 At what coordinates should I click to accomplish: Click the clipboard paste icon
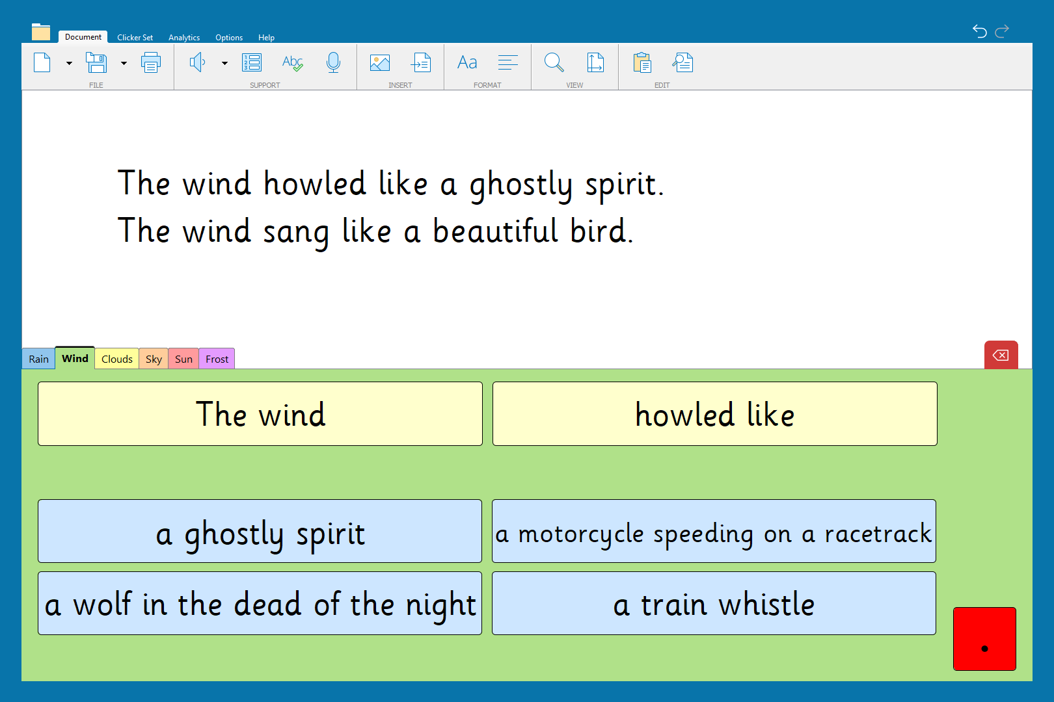coord(642,63)
